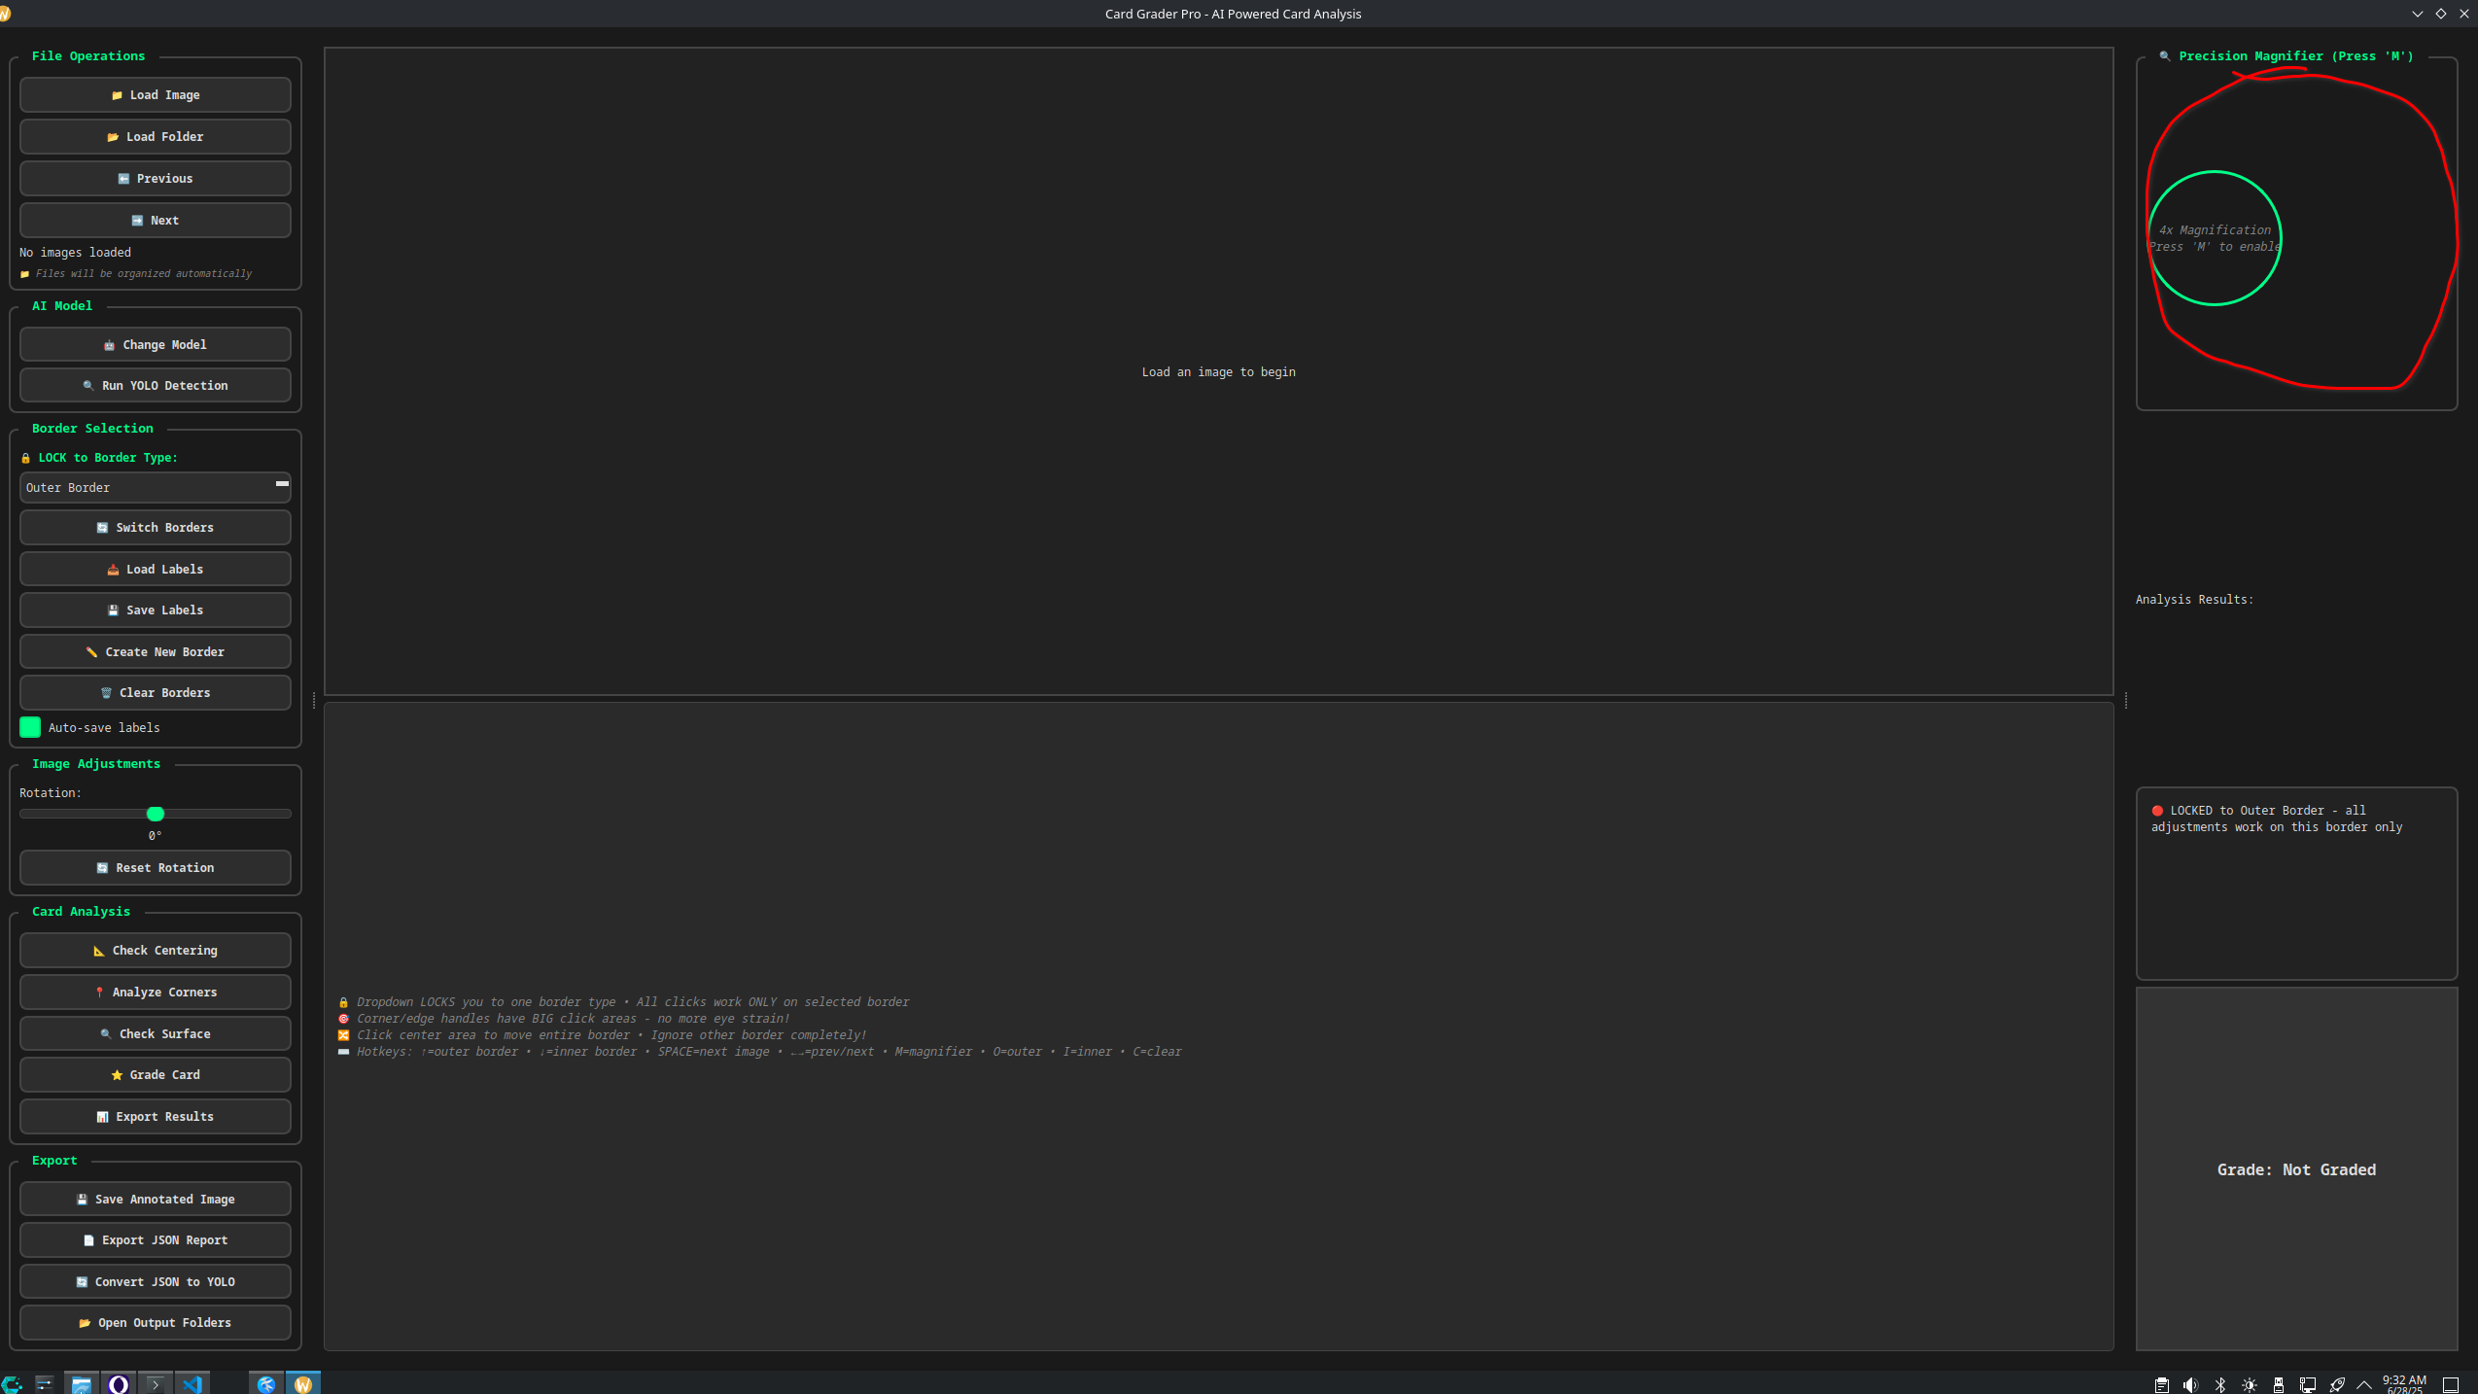Viewport: 2478px width, 1394px height.
Task: Click Check Centering button
Action: tap(156, 950)
